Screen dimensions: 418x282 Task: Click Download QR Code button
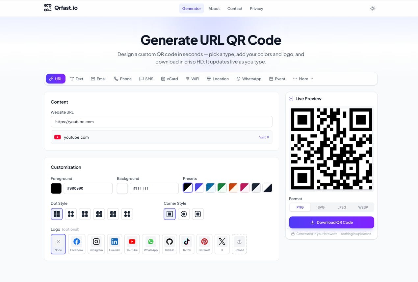[331, 223]
